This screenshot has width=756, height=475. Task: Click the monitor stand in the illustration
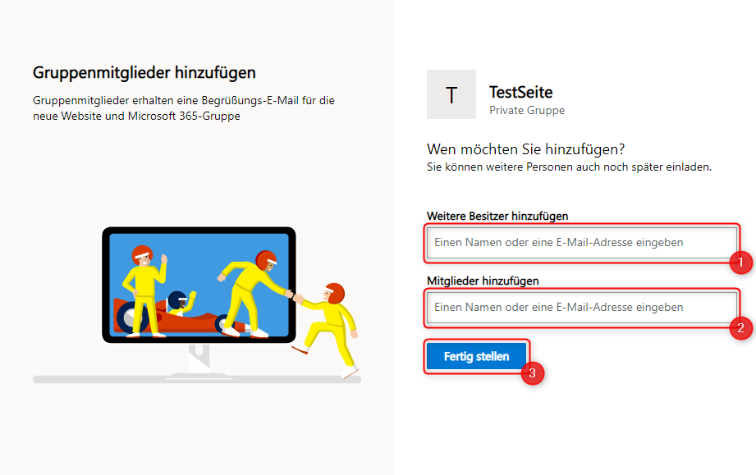click(199, 360)
